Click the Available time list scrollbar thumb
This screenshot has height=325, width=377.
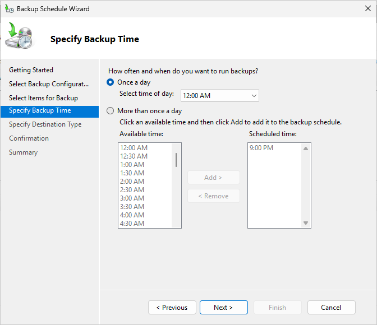pyautogui.click(x=176, y=160)
